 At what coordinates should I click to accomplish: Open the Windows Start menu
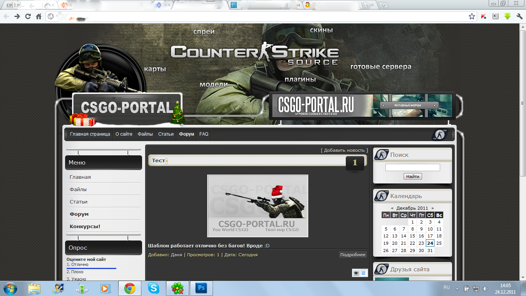tap(10, 288)
